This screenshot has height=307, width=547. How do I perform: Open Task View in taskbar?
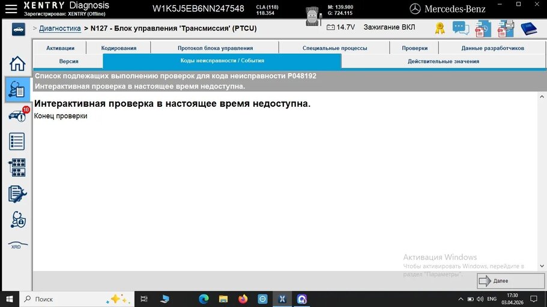click(x=144, y=299)
